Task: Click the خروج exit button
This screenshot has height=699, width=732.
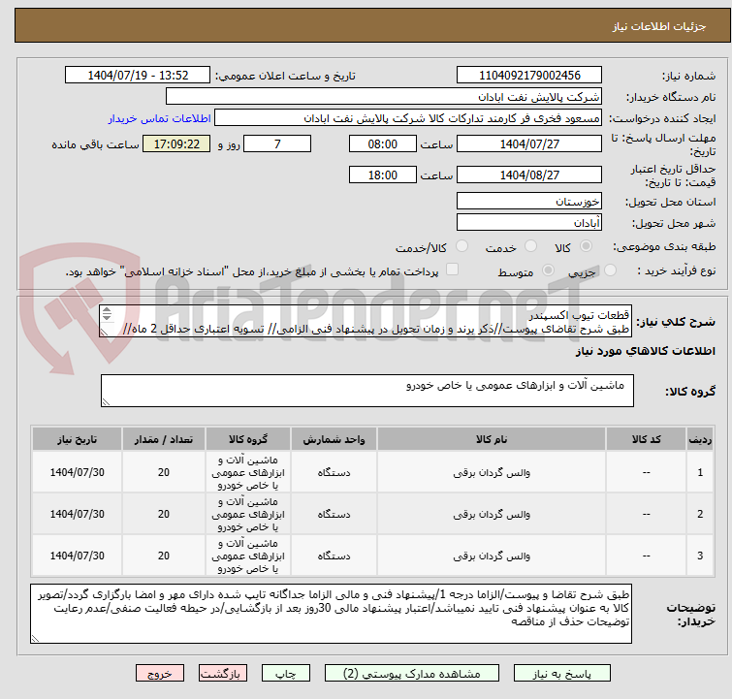Action: tap(159, 673)
